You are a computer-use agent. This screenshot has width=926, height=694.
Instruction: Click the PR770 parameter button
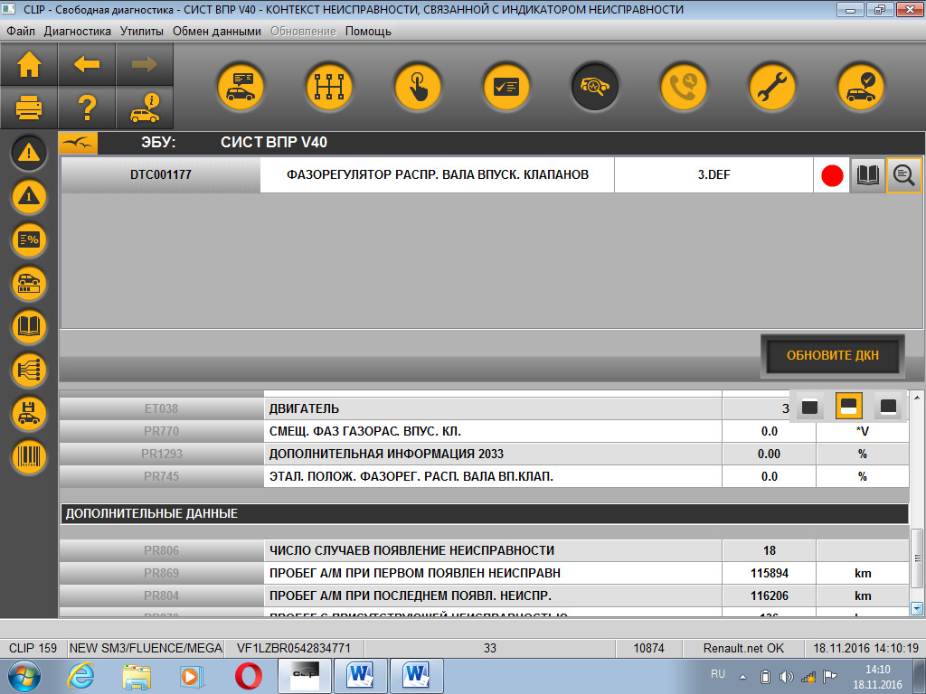[161, 431]
